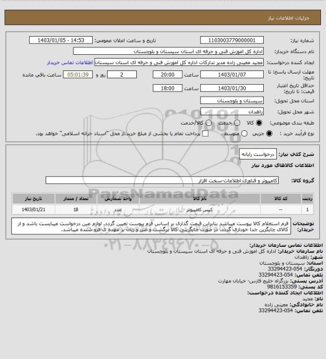The height and width of the screenshot is (359, 326).
Task: Click the creator's first name 'مجید'
Action: [307, 299]
